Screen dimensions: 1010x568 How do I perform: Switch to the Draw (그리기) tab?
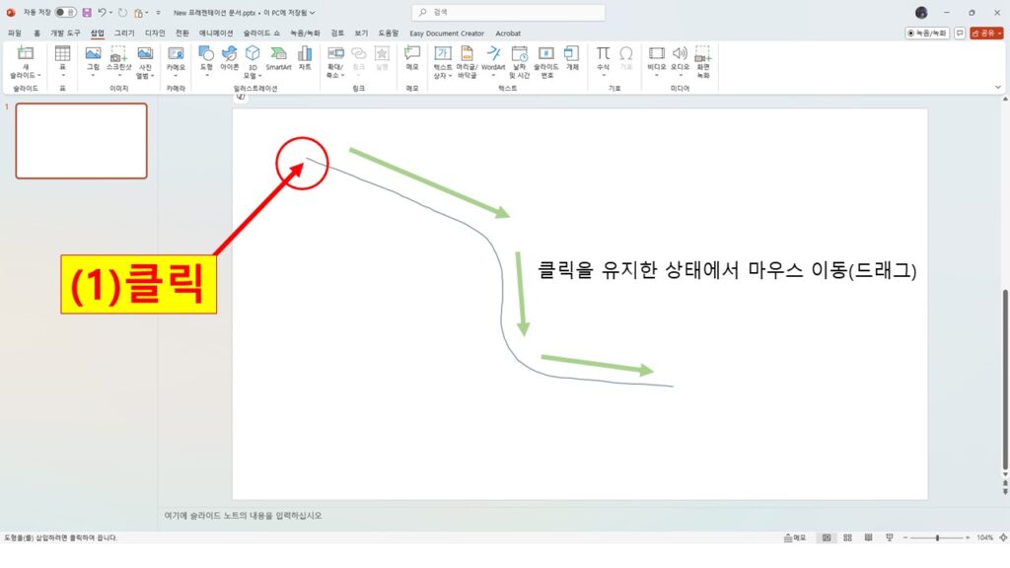124,33
